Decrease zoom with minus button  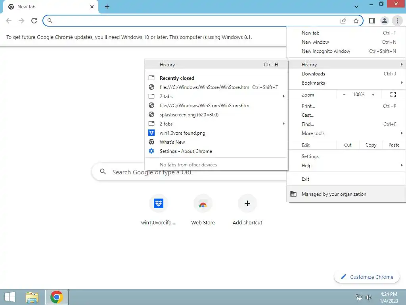click(344, 95)
